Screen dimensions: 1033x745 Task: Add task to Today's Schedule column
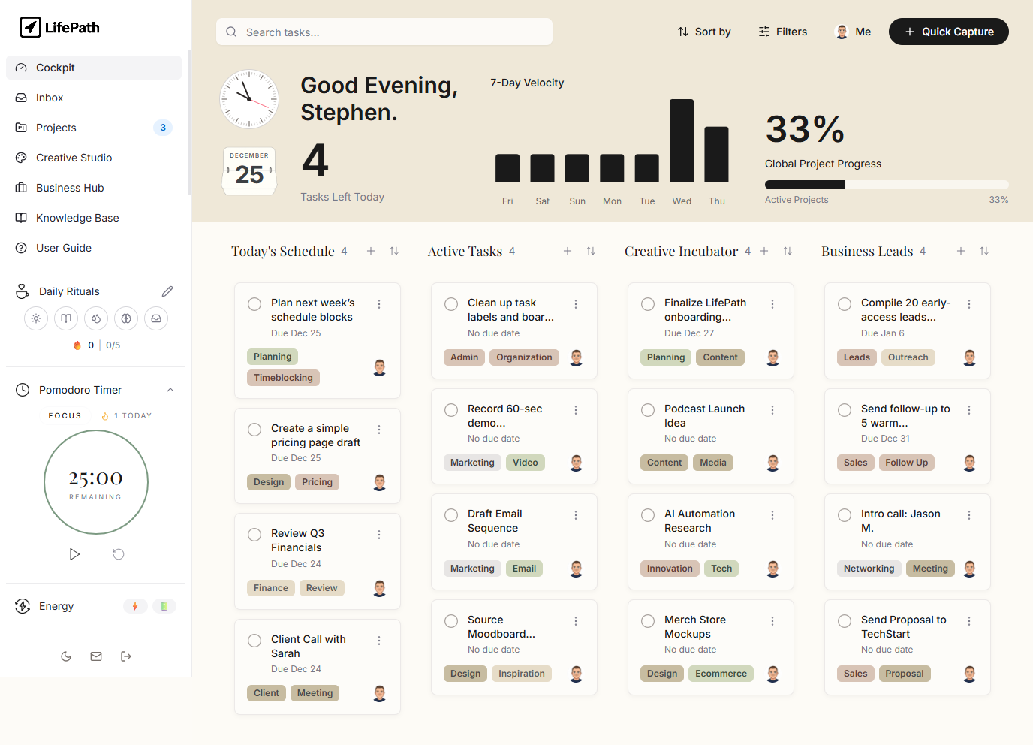tap(371, 251)
